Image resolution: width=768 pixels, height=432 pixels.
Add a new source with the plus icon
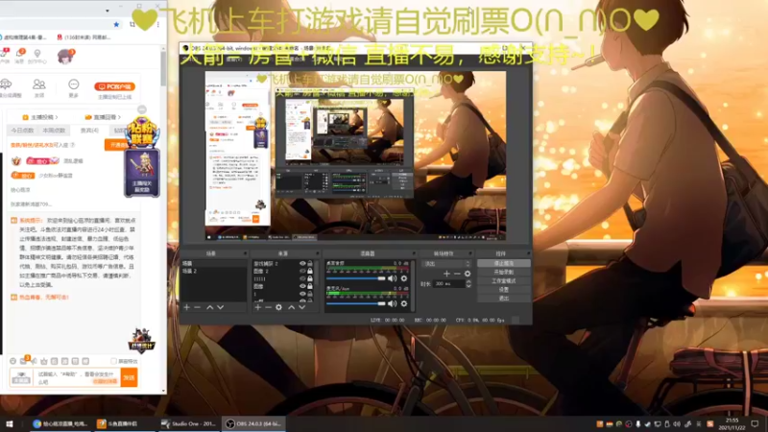pos(257,307)
